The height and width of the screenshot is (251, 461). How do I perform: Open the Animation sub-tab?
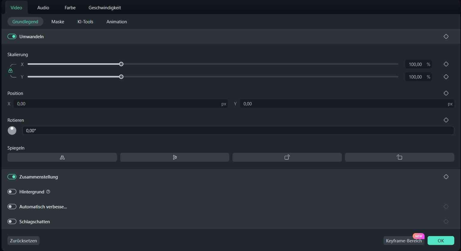point(117,21)
